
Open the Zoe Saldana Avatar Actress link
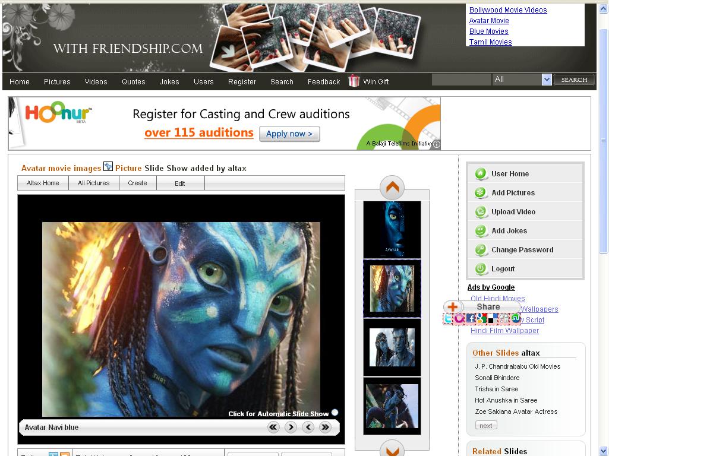[516, 411]
